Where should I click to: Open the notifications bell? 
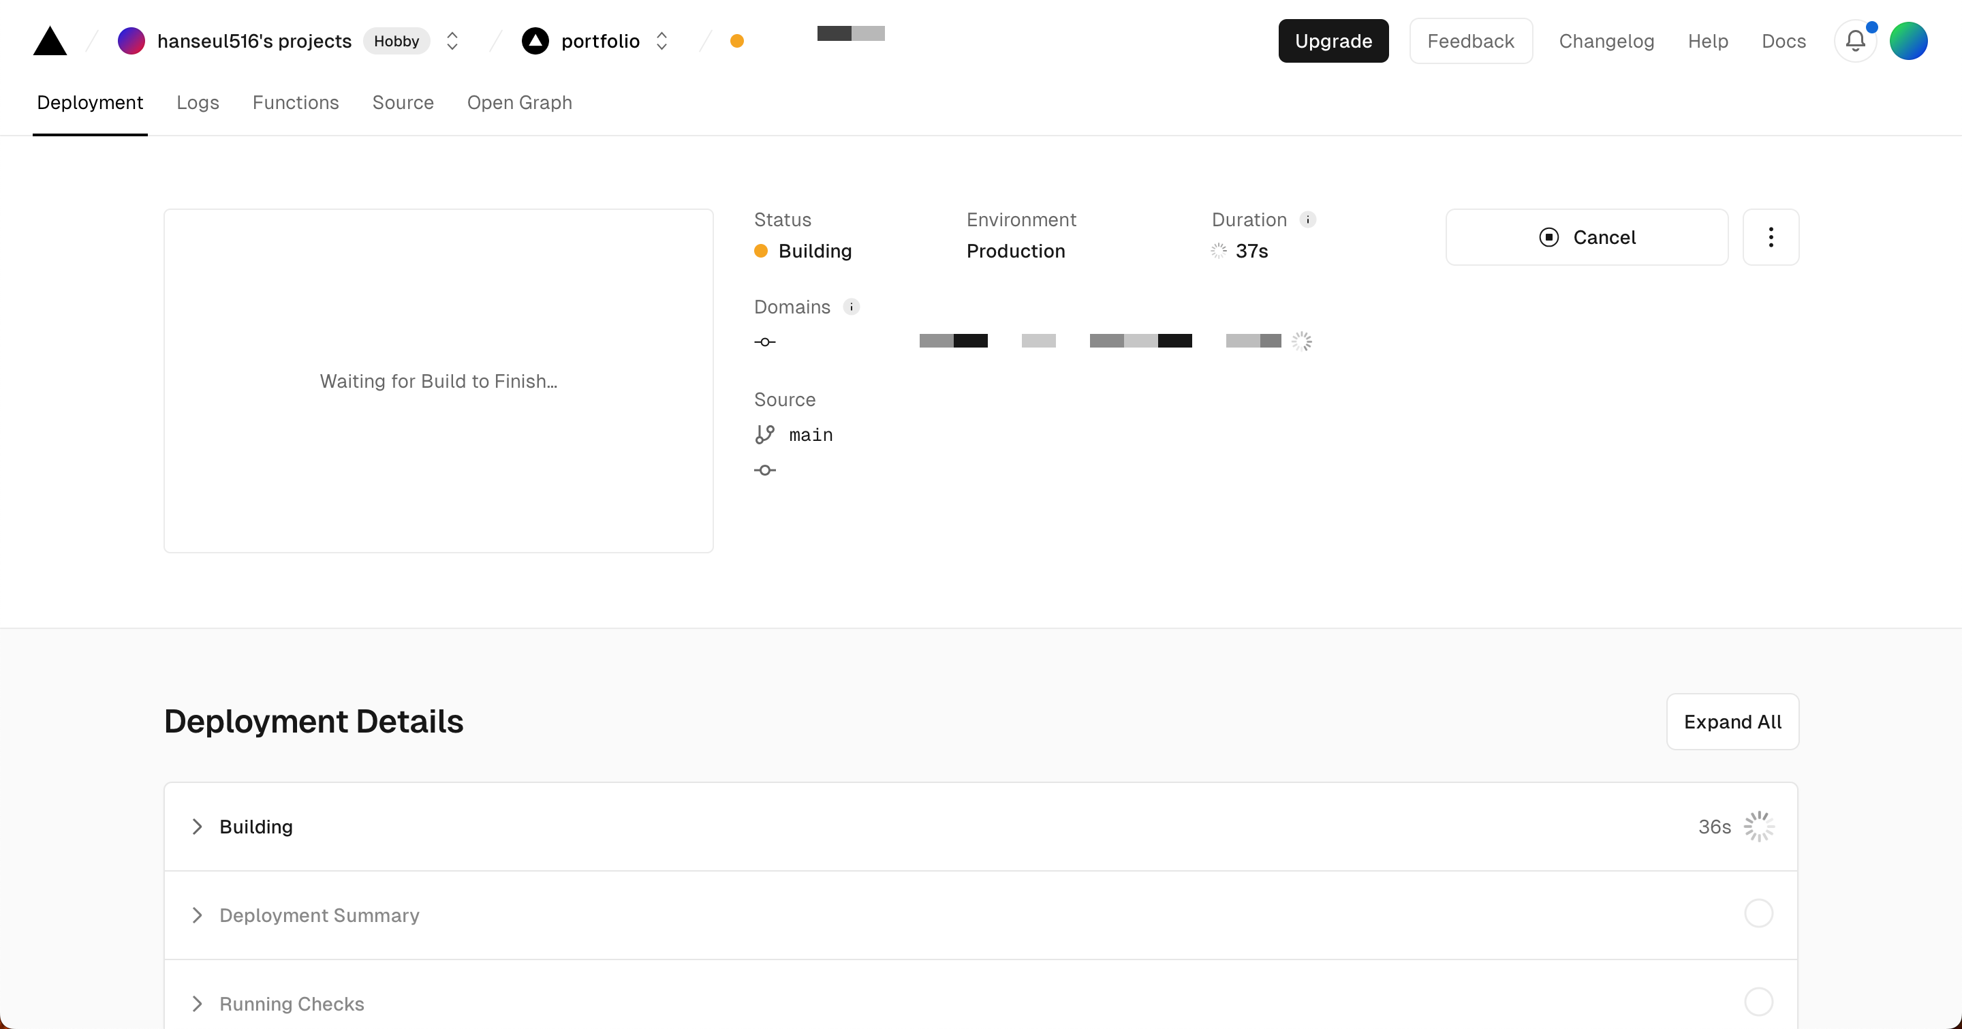pos(1854,41)
